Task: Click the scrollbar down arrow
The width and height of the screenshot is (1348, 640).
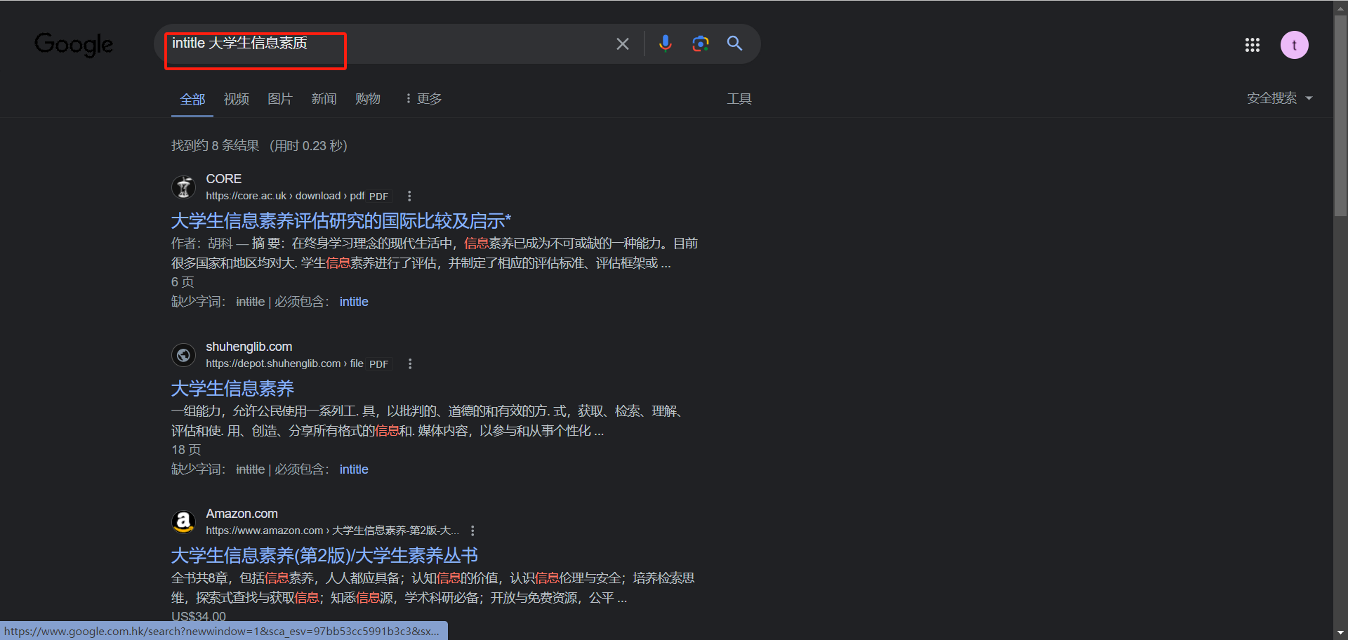Action: click(x=1340, y=632)
